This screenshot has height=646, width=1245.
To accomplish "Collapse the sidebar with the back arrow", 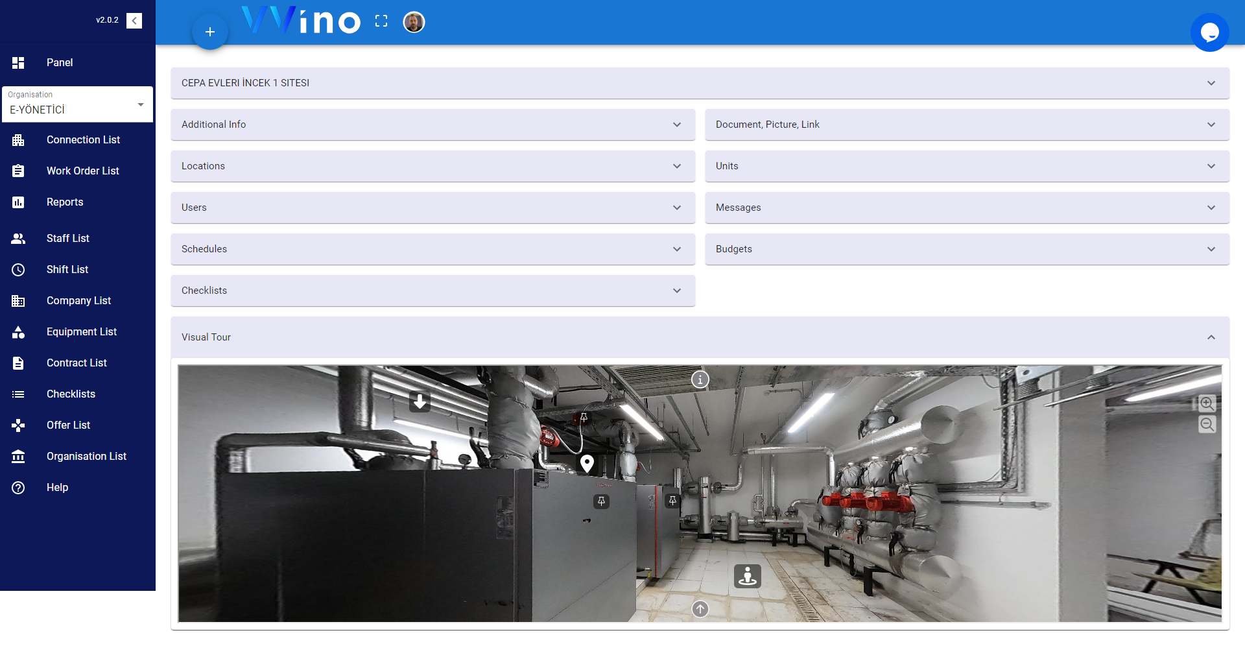I will tap(134, 20).
